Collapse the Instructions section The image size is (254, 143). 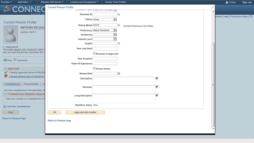point(4,47)
